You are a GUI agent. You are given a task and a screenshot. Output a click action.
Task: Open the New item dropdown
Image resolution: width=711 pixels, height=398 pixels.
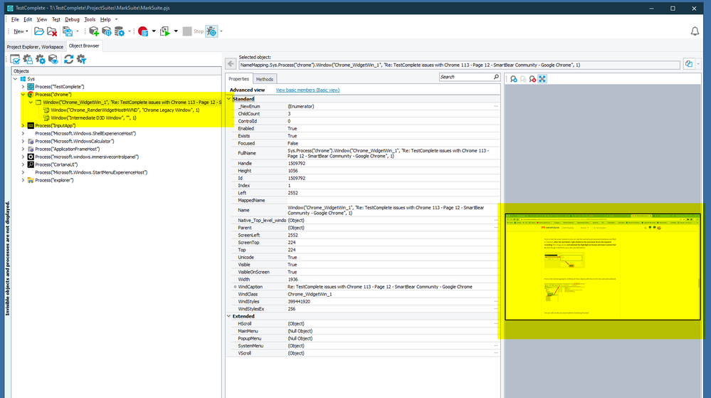(x=21, y=31)
